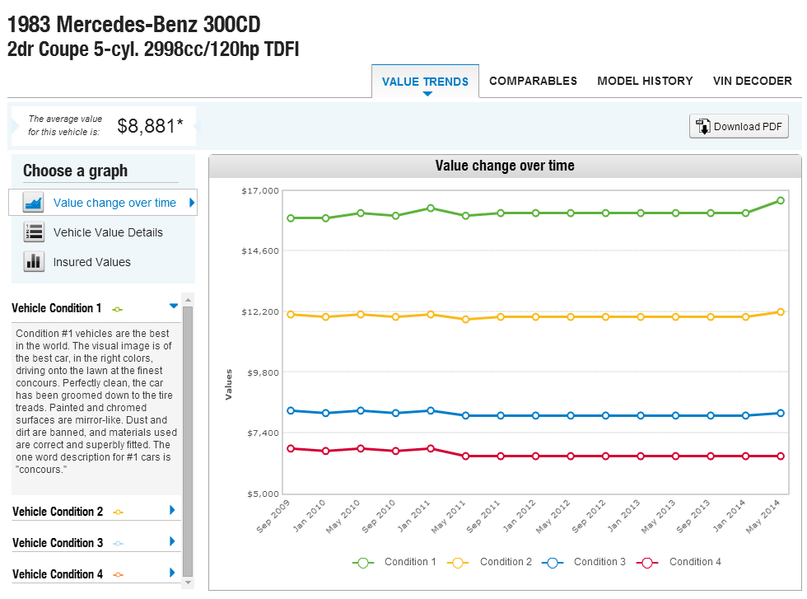Screen dimensions: 807x599
Task: Click the Vehicle Condition 1 heading
Action: pos(57,308)
